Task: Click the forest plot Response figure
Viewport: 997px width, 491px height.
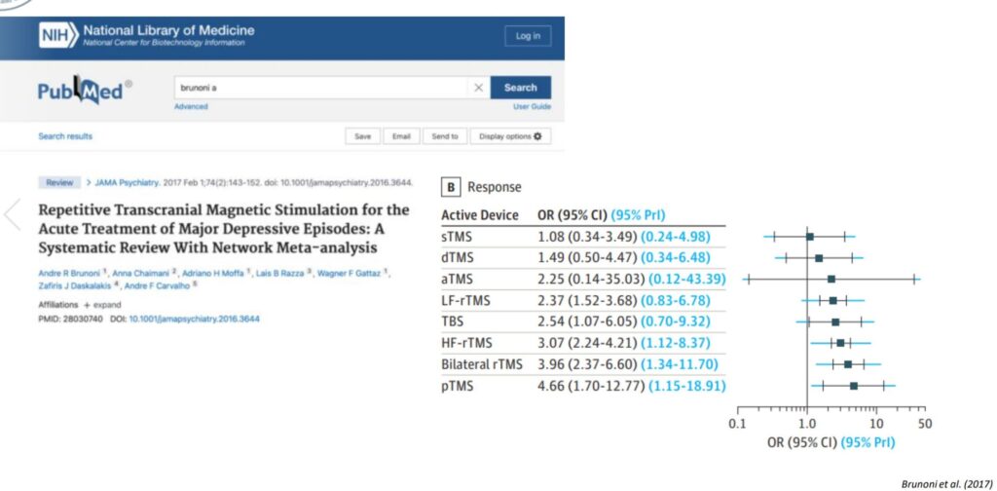Action: pyautogui.click(x=683, y=314)
